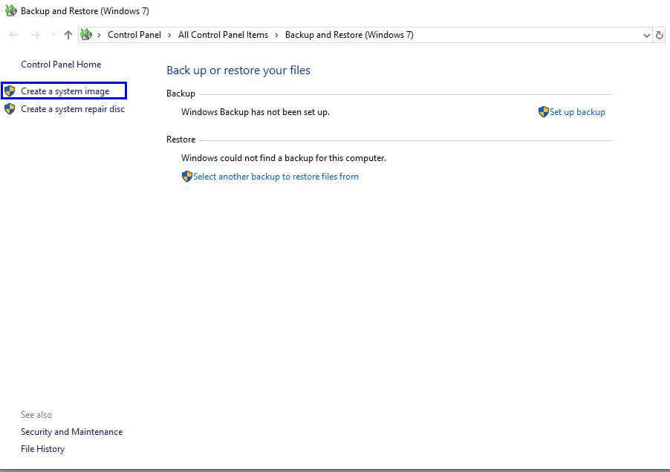
Task: Go up one level with the up arrow
Action: point(68,35)
